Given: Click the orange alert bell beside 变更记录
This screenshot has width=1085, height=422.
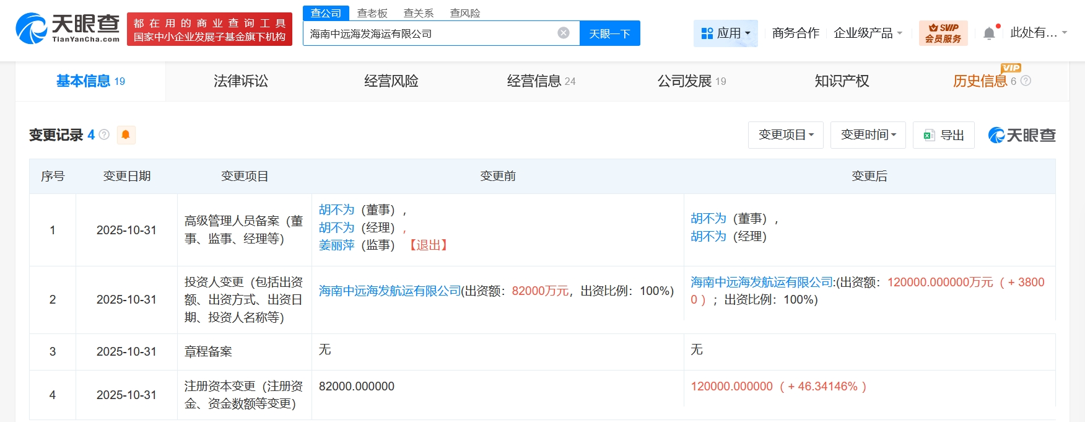Looking at the screenshot, I should [x=126, y=135].
